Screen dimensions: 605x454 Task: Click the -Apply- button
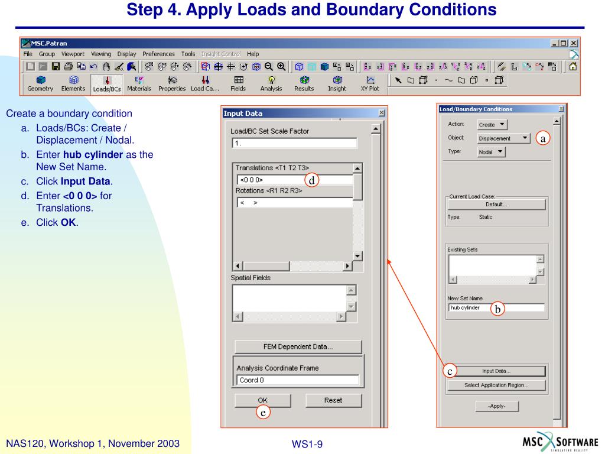coord(497,406)
